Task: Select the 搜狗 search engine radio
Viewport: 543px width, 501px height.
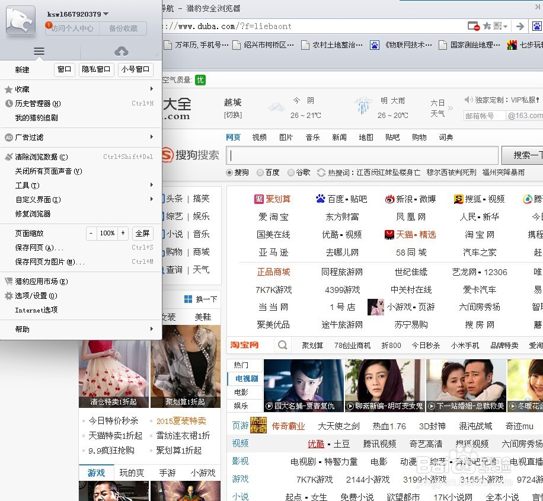Action: point(229,173)
